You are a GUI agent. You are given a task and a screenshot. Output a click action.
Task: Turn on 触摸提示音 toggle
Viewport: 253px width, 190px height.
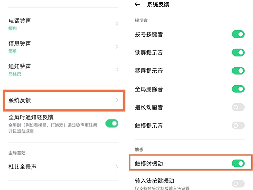[x=238, y=125]
